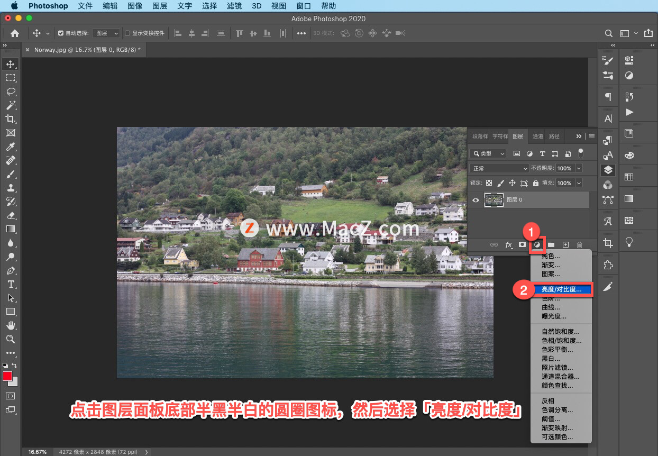
Task: Open the Layers panel icon in dock
Action: click(x=608, y=170)
